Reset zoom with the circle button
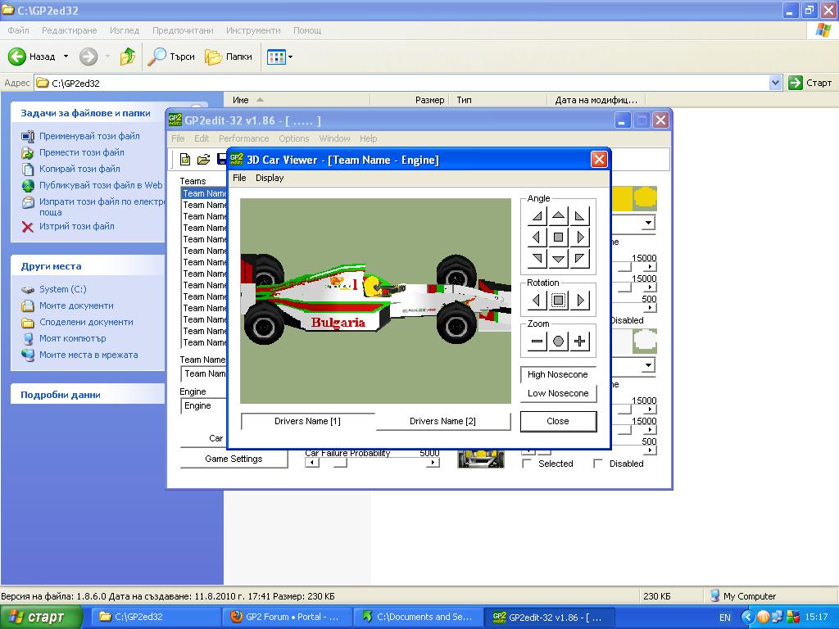The width and height of the screenshot is (839, 629). 558,342
